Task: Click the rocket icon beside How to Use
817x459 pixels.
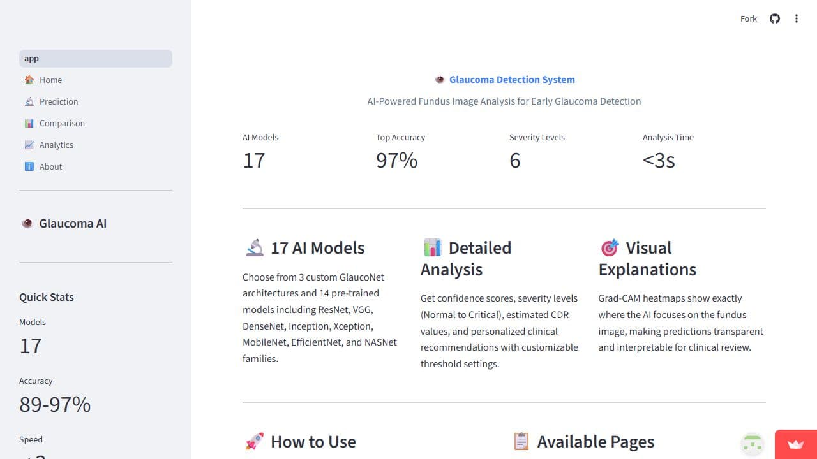Action: [254, 441]
